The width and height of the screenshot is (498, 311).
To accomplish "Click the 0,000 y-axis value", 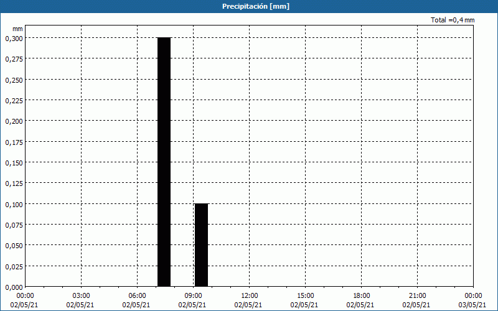I will pos(14,287).
